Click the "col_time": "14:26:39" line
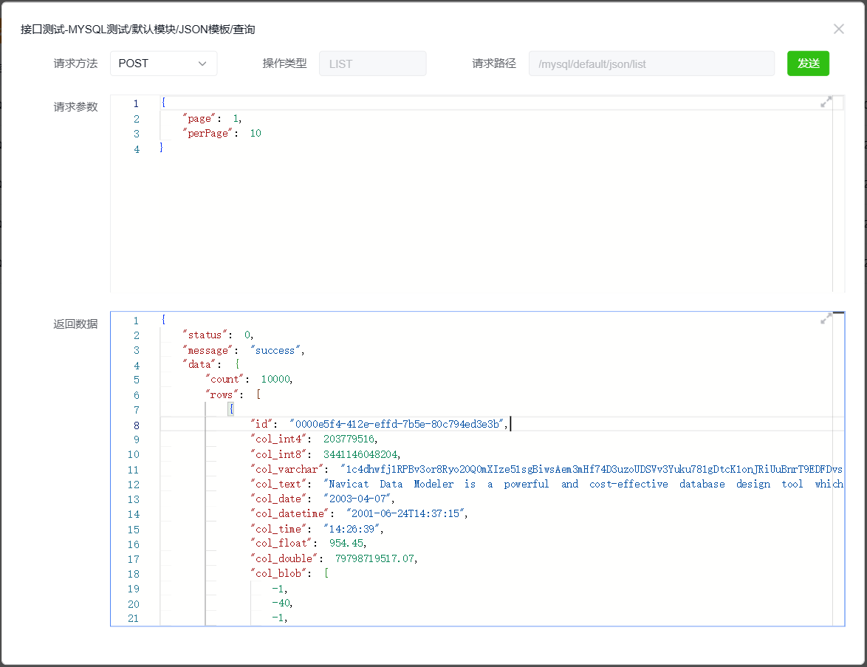 click(x=317, y=529)
